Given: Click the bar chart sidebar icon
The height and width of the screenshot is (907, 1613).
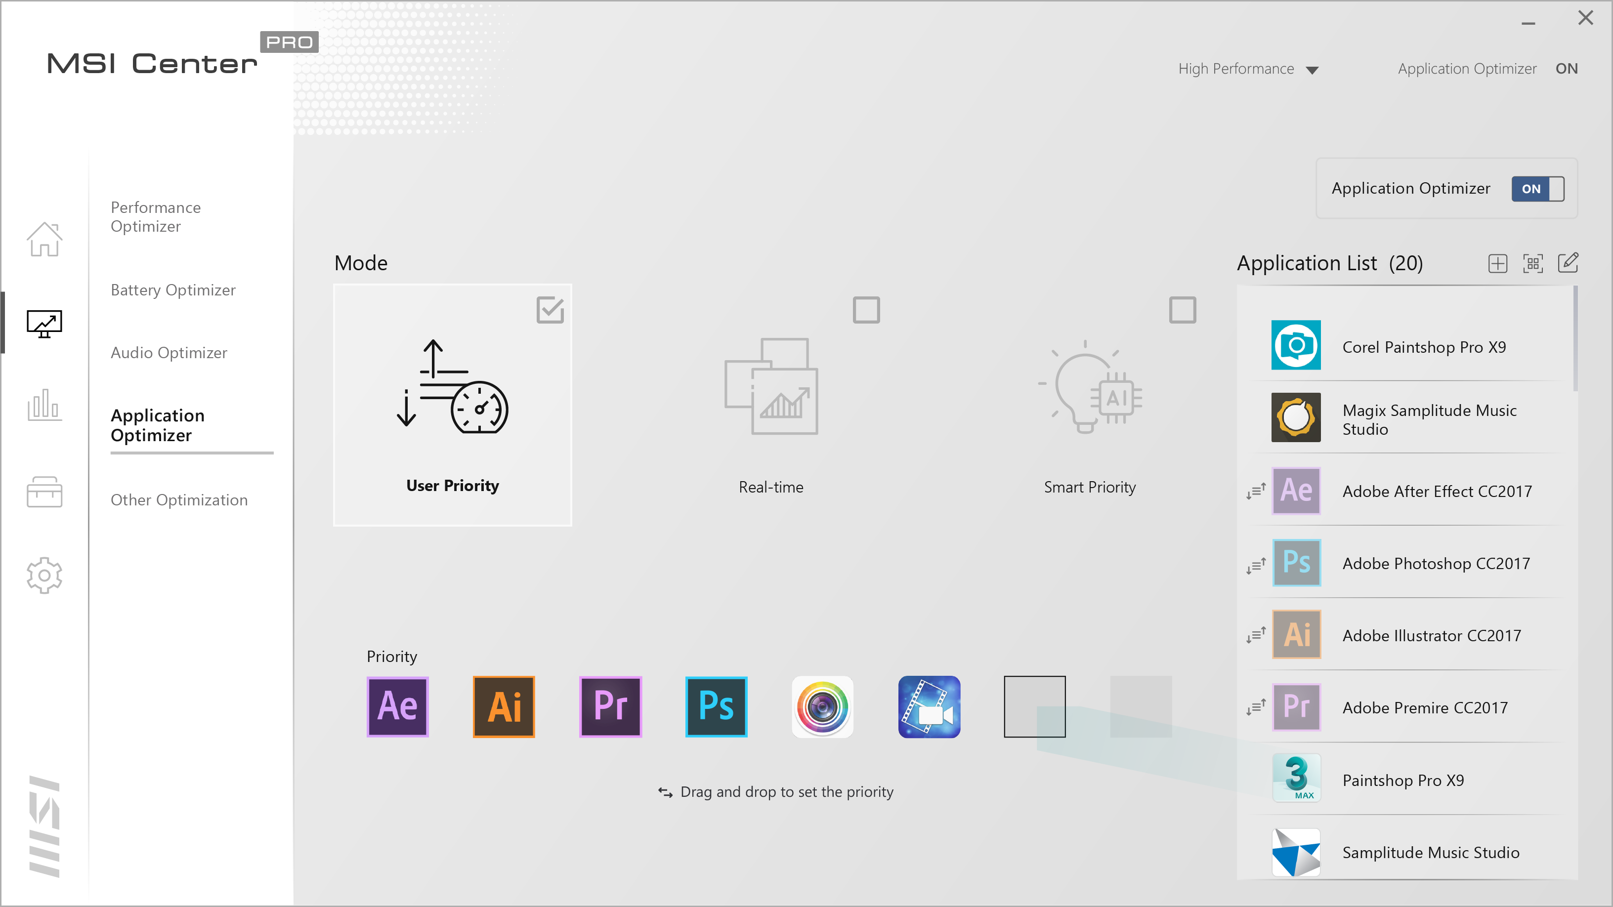Looking at the screenshot, I should tap(44, 405).
